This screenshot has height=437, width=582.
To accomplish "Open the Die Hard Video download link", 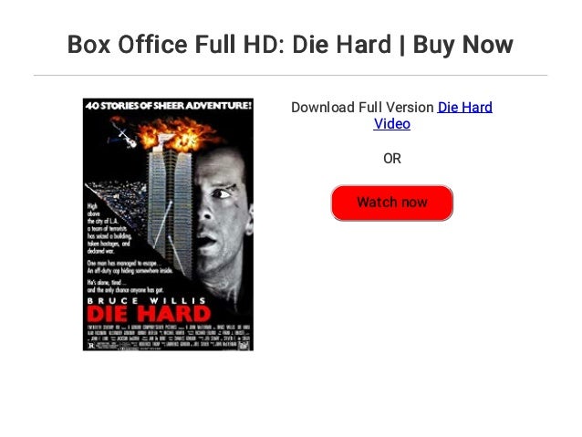I will pyautogui.click(x=432, y=116).
